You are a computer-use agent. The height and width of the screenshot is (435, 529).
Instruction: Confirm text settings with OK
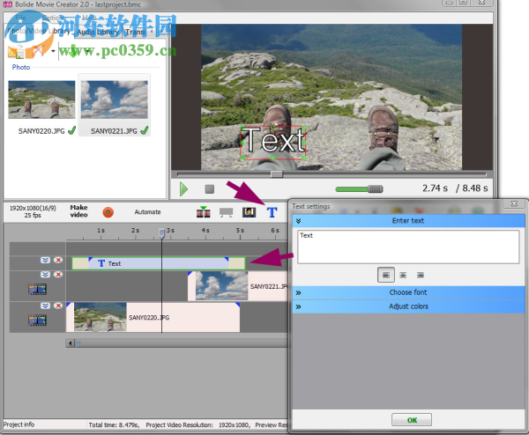[x=412, y=420]
